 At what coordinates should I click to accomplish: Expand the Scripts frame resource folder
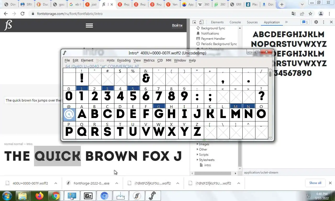coord(198,155)
